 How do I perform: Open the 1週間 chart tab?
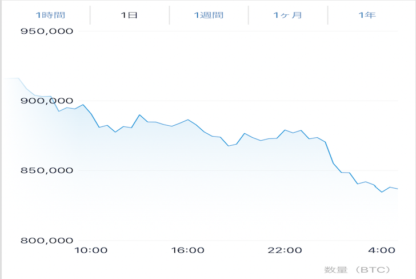[209, 15]
